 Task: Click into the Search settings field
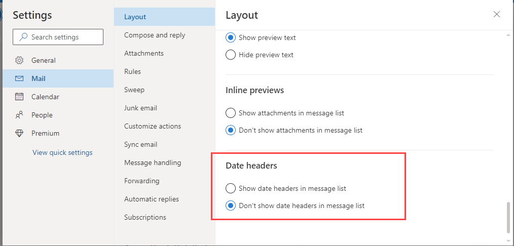point(58,37)
